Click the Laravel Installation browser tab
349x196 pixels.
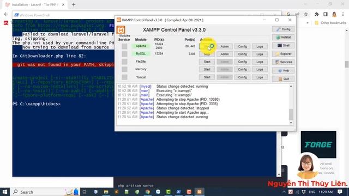(34, 4)
